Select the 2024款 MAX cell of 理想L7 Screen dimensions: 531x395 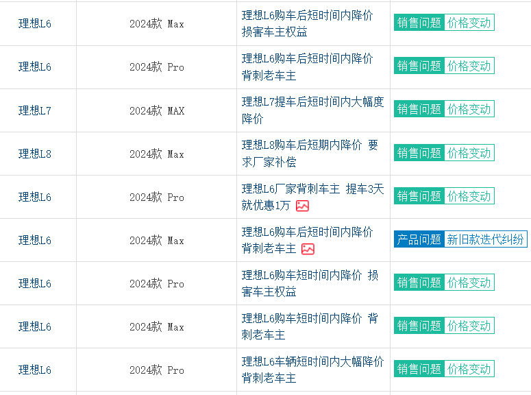click(157, 110)
